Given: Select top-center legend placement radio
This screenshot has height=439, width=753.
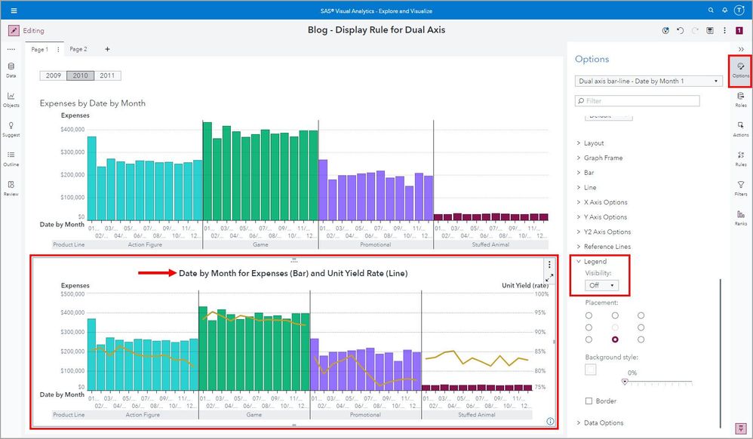Looking at the screenshot, I should coord(615,315).
